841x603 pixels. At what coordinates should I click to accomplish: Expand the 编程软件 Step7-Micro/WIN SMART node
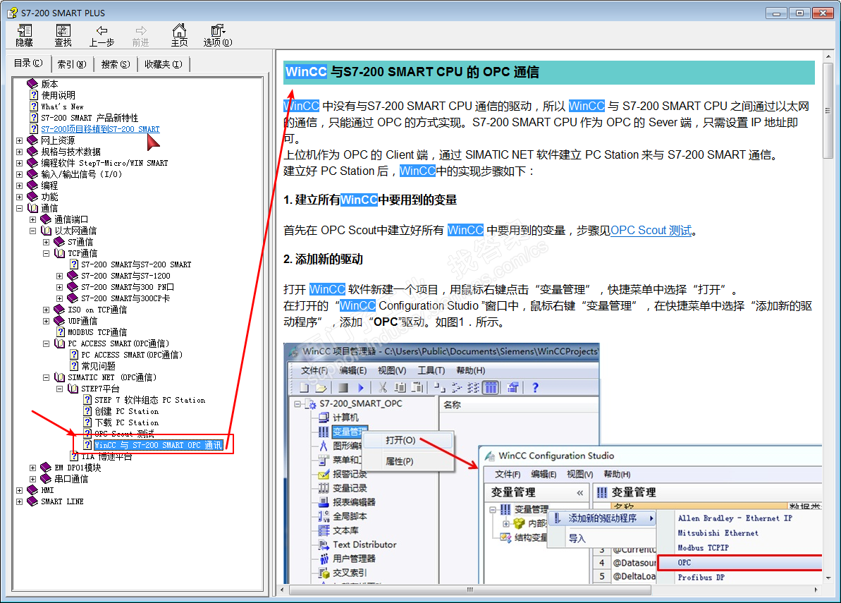pyautogui.click(x=19, y=163)
